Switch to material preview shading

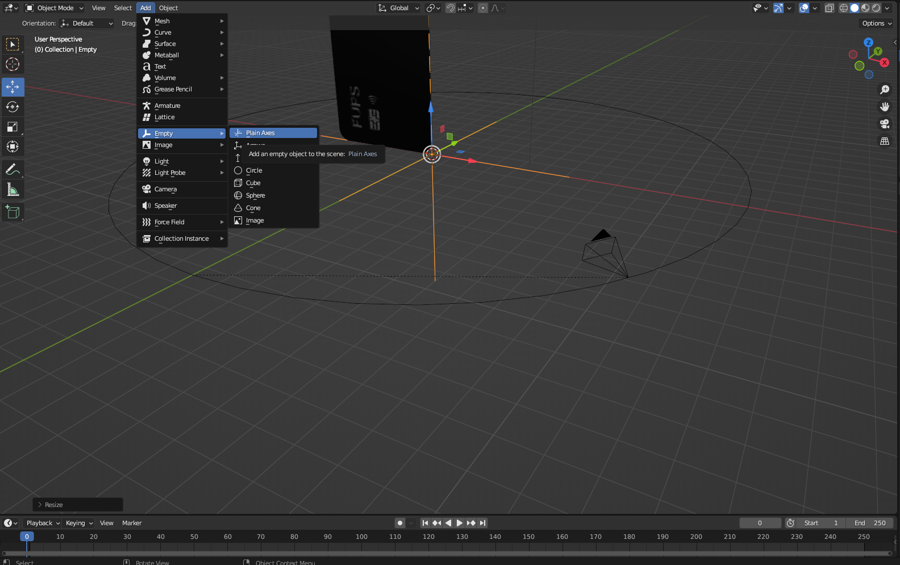tap(865, 8)
